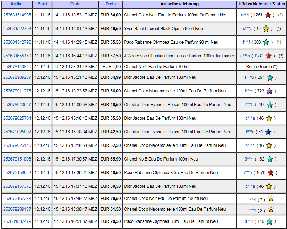Open article 252679151006
This screenshot has width=287, height=229.
point(17,159)
